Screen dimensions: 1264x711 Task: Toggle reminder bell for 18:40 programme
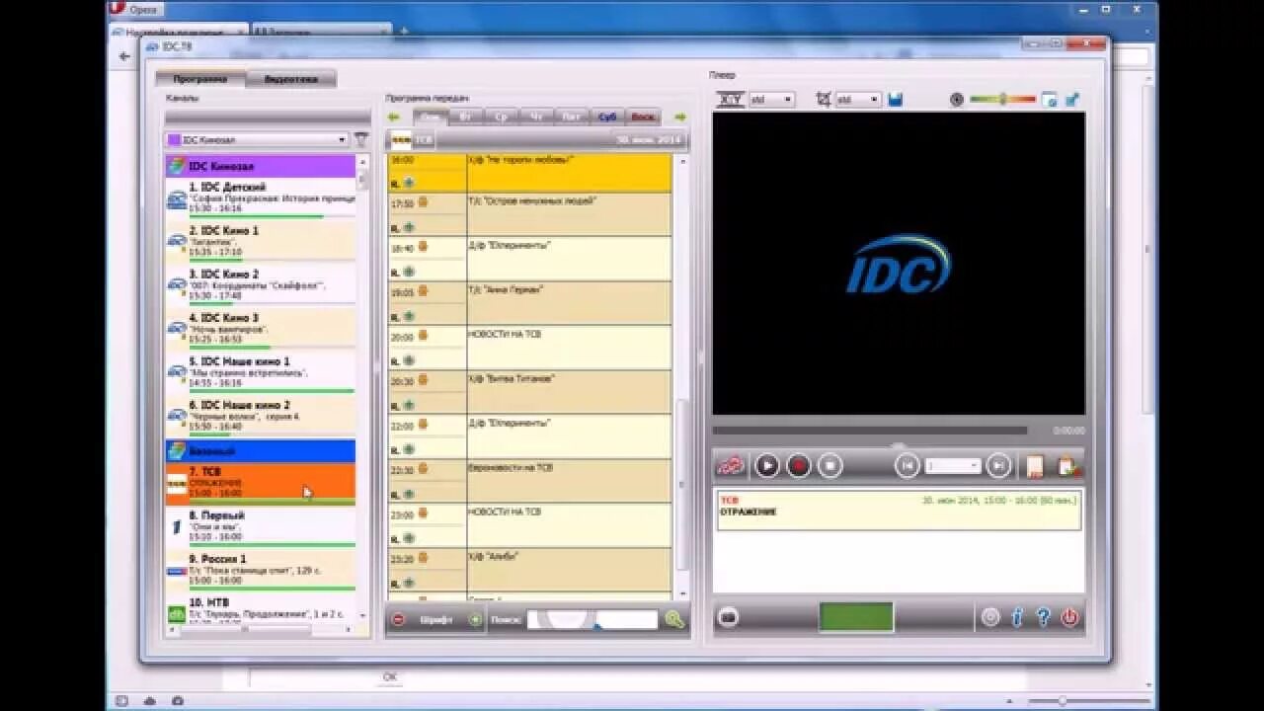coord(423,248)
